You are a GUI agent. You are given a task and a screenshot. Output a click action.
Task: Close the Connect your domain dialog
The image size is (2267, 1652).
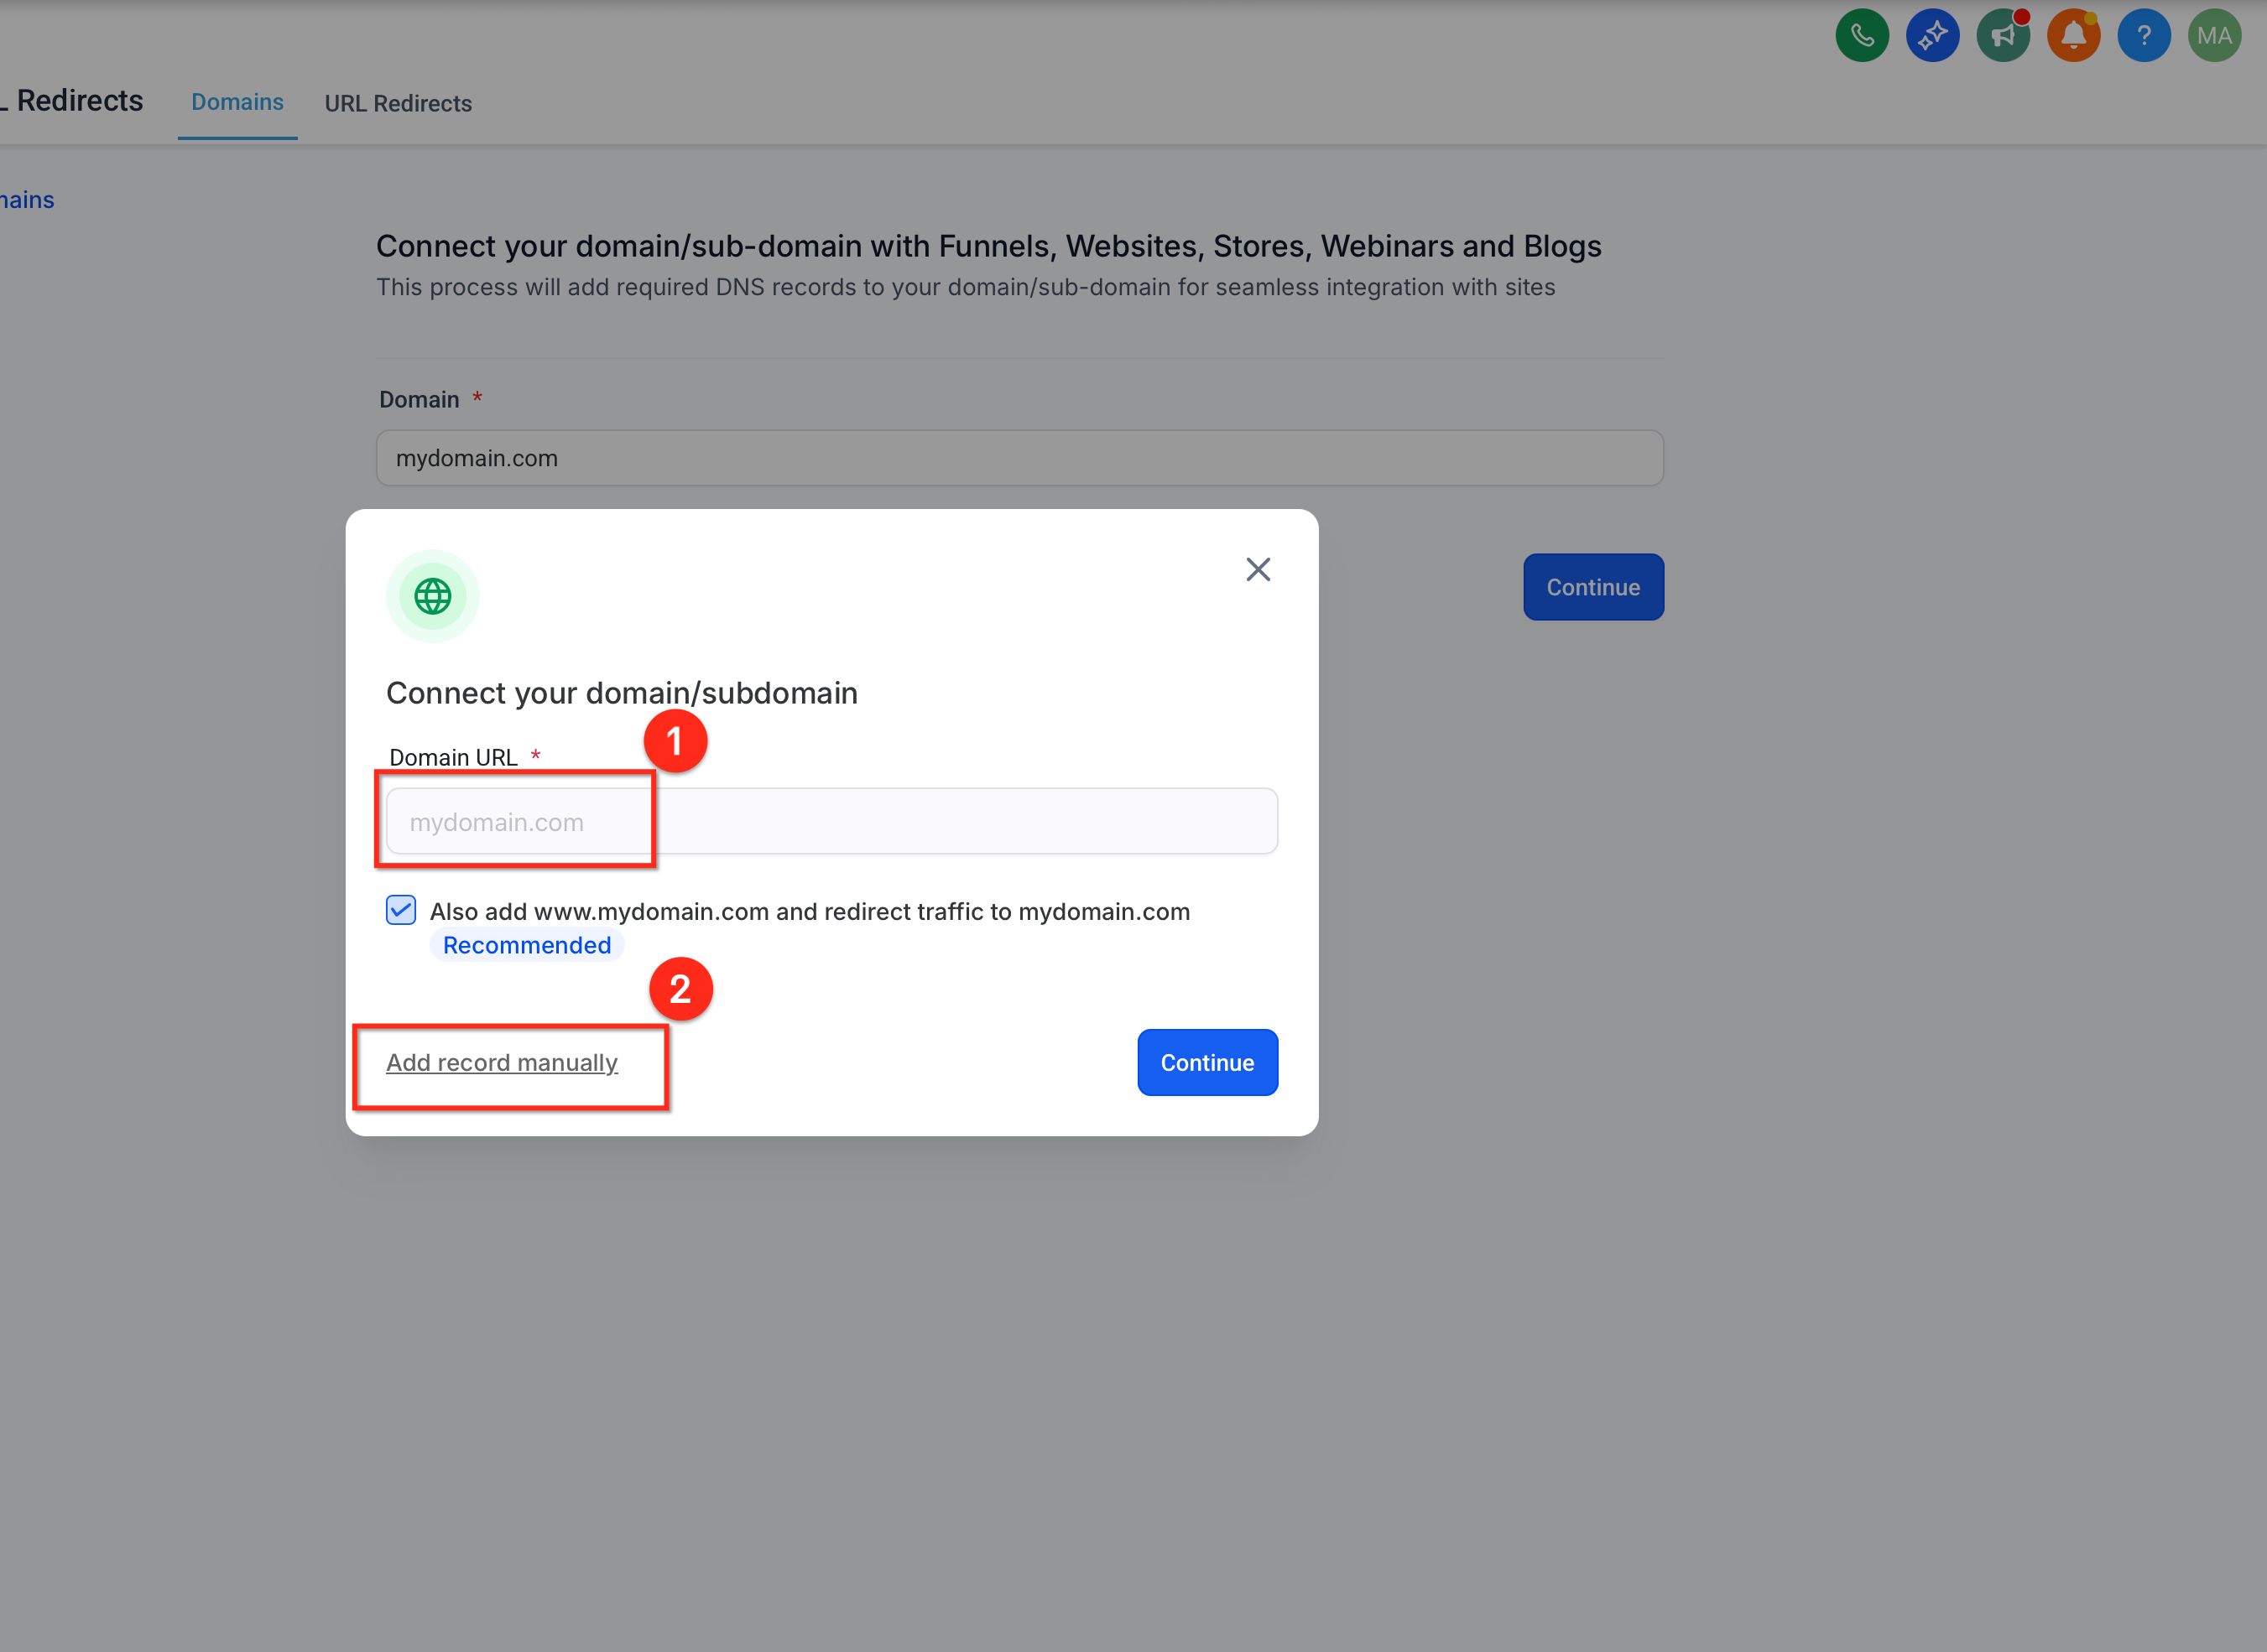(1258, 569)
